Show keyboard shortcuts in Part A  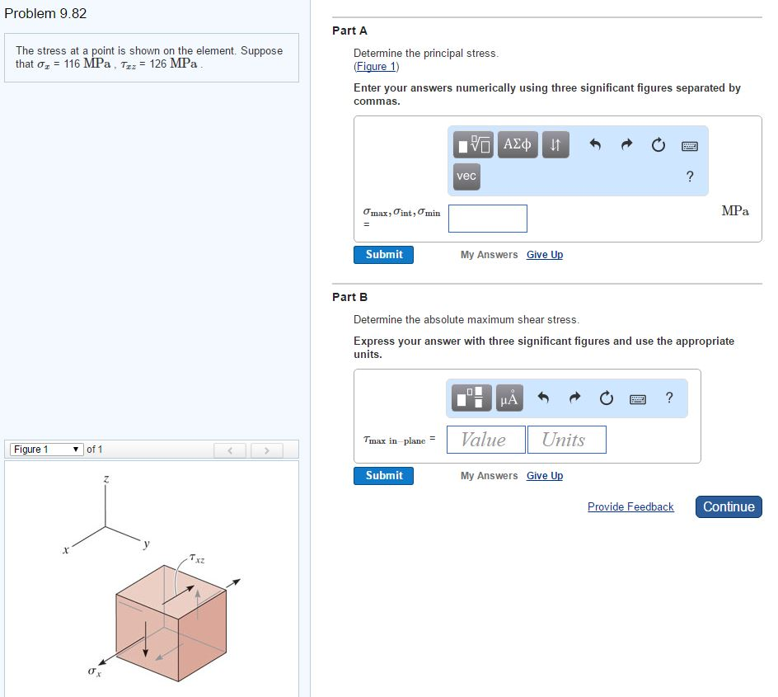click(x=690, y=146)
